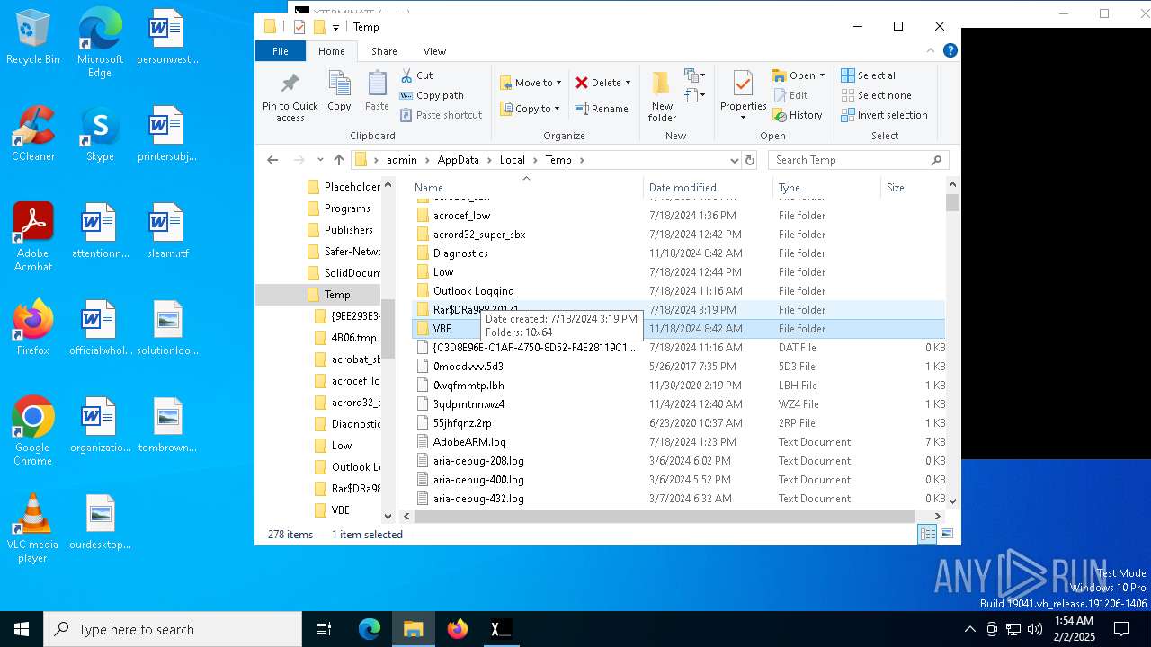Click Copy path in ribbon
The height and width of the screenshot is (647, 1151).
[x=432, y=95]
